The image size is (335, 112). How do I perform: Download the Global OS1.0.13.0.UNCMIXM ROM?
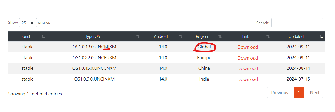[248, 47]
